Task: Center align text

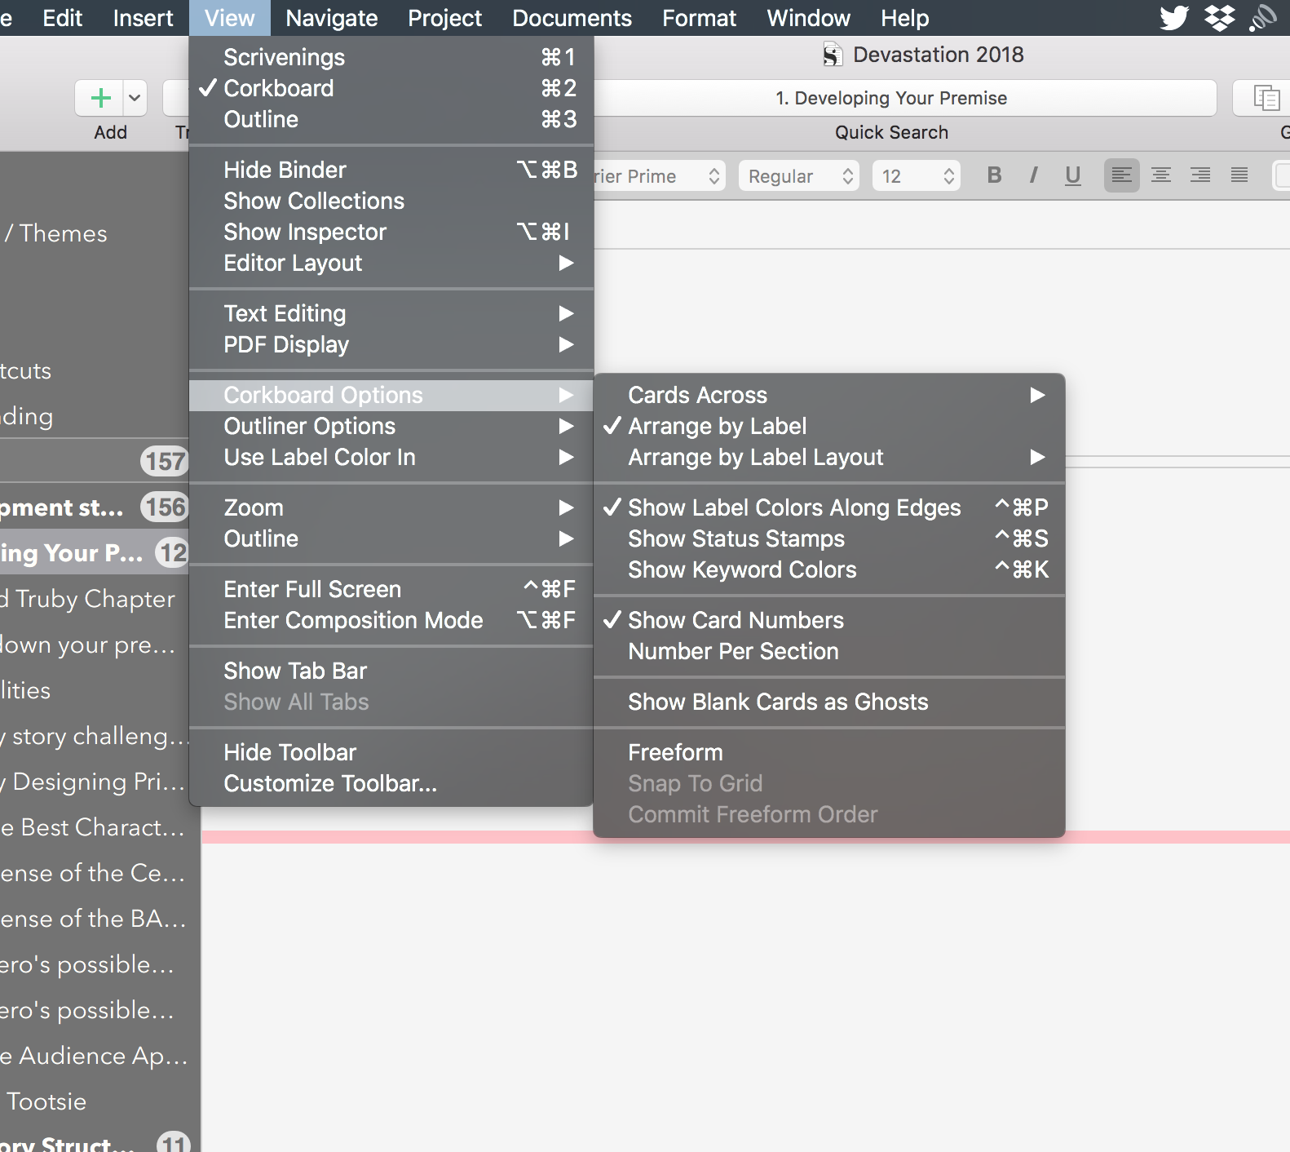Action: click(x=1160, y=175)
